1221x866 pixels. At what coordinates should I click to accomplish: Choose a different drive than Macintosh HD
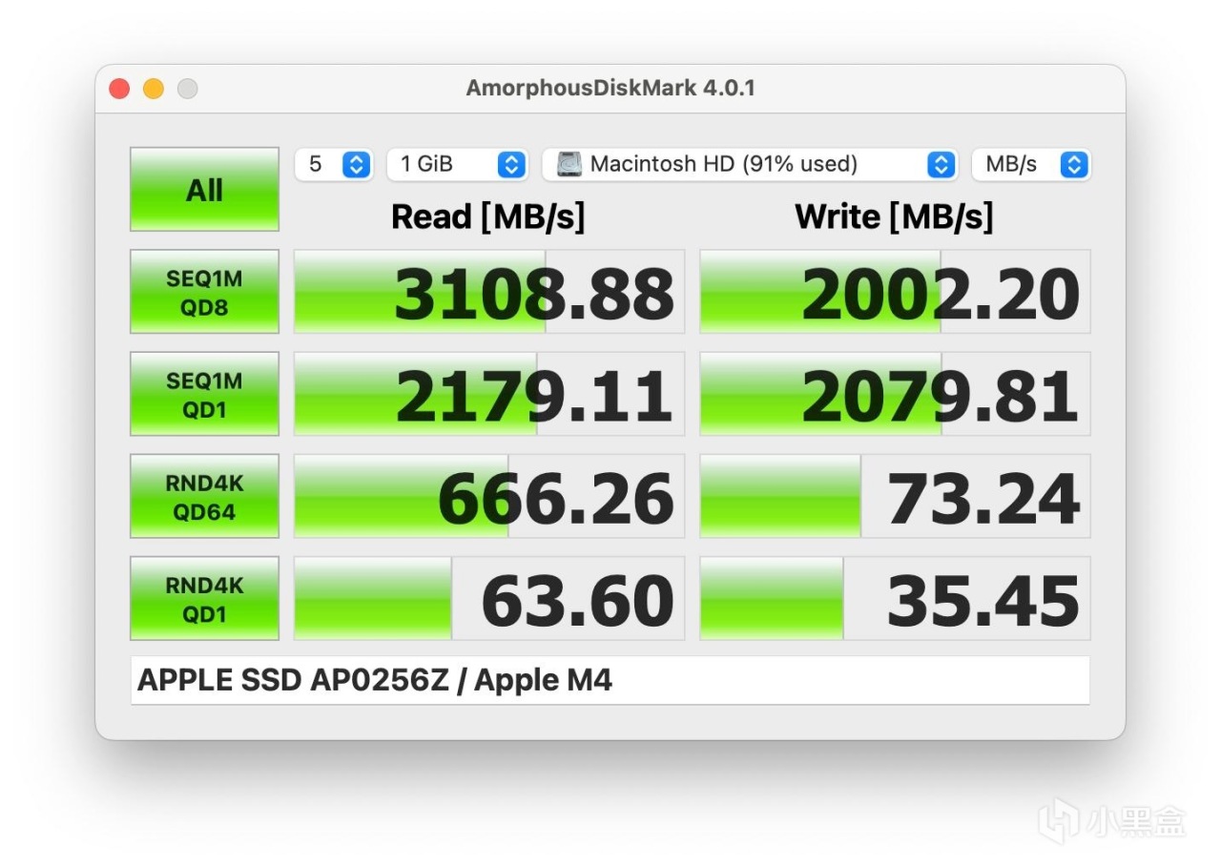(750, 164)
